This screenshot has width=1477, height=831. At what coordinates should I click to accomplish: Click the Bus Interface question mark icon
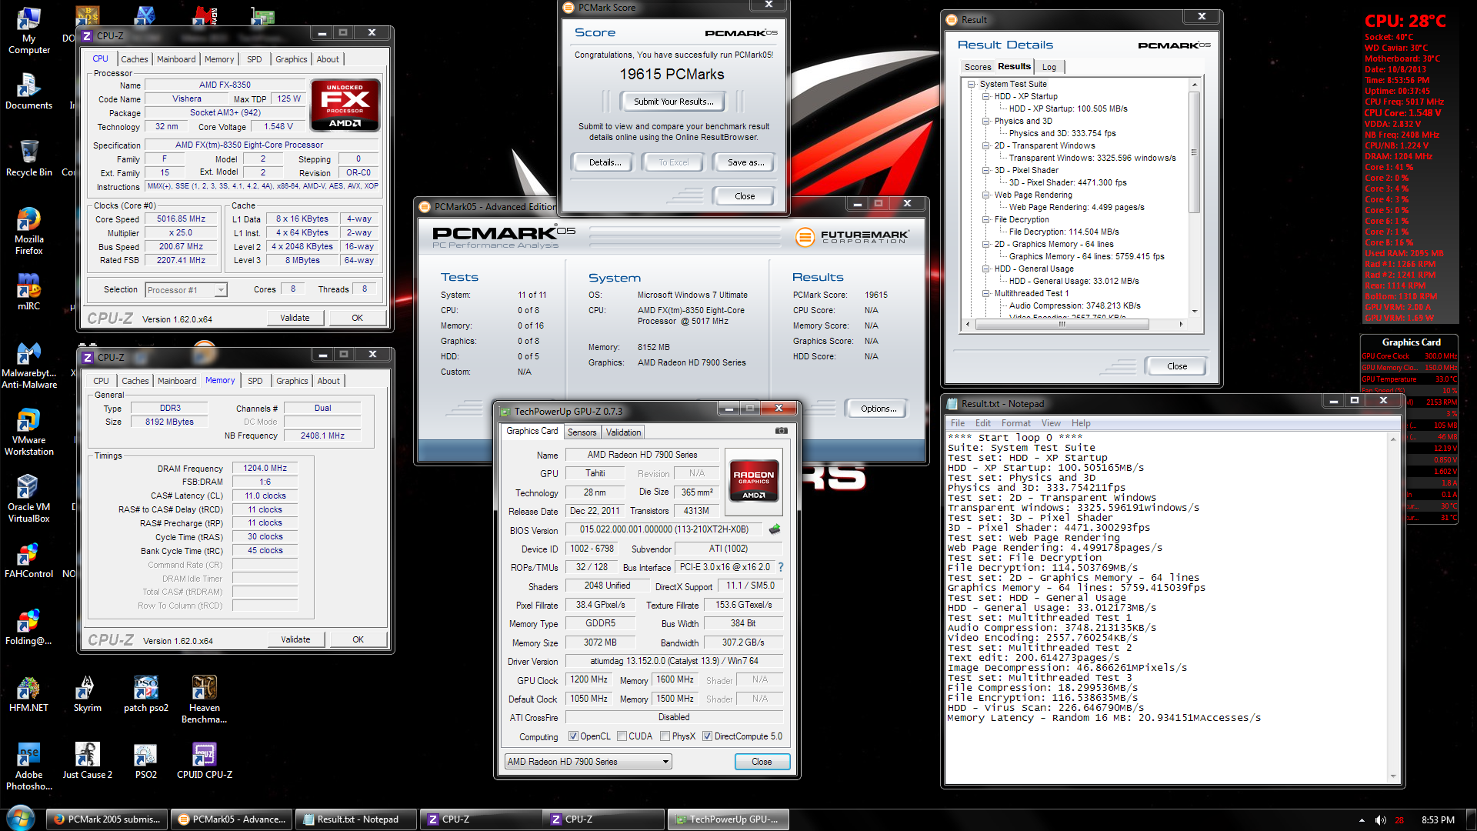tap(781, 567)
